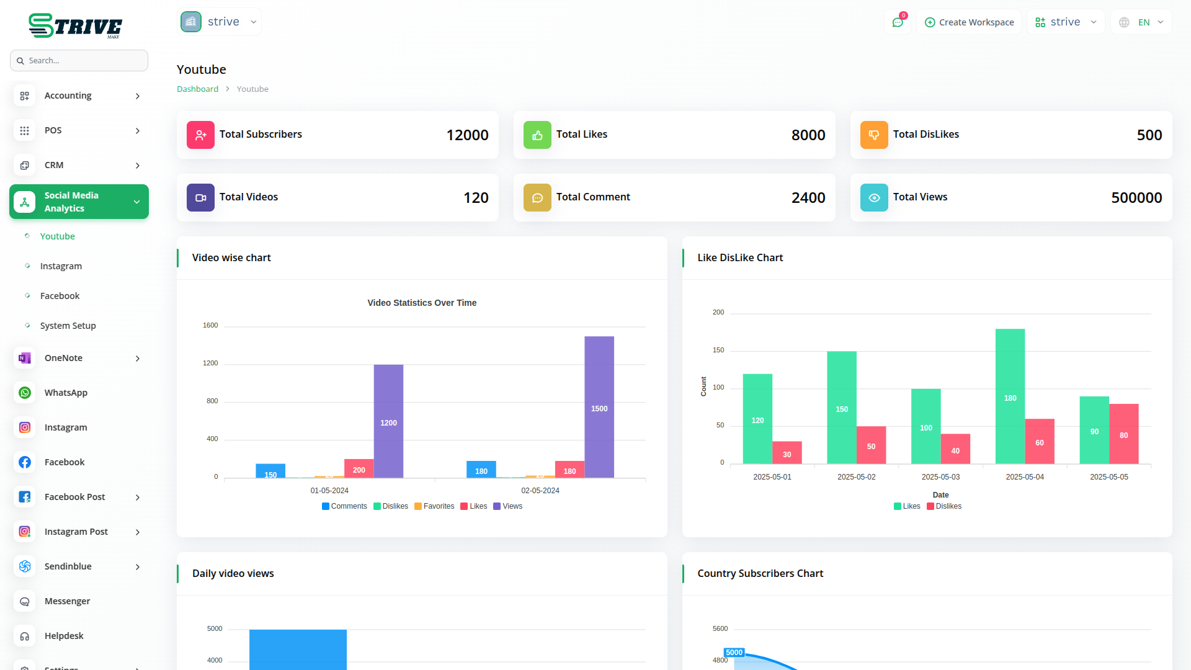Go to the Dashboard breadcrumb link
The image size is (1191, 670).
pyautogui.click(x=197, y=89)
